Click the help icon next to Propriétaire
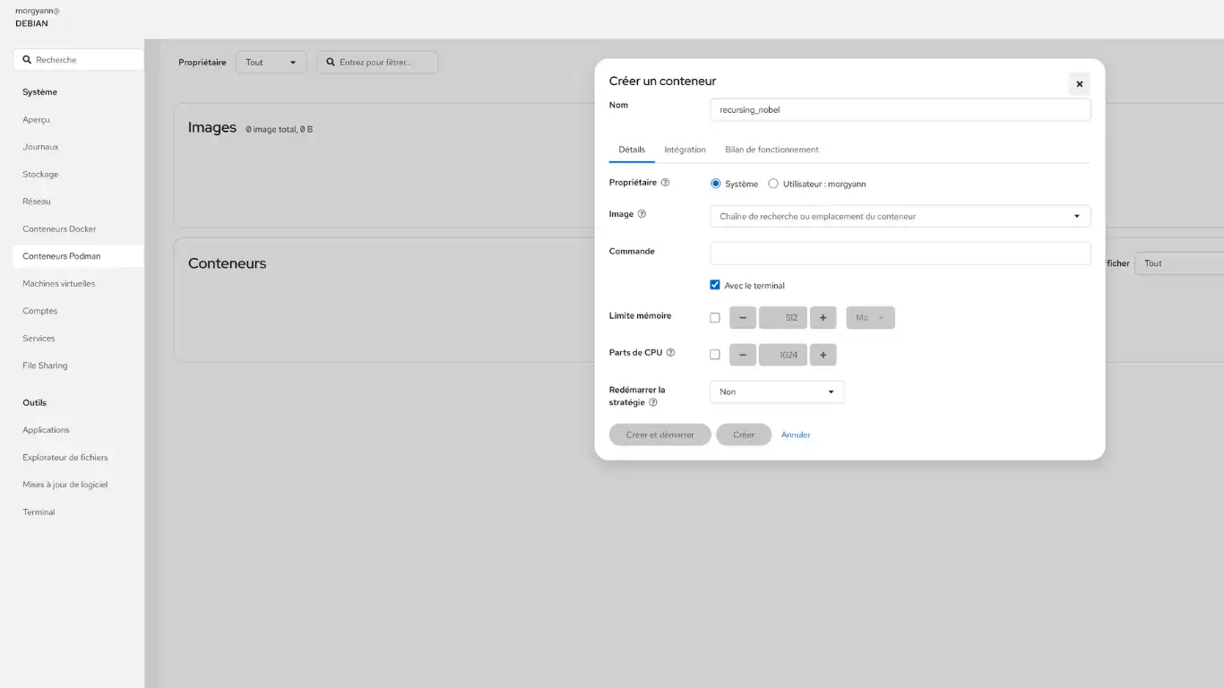Screen dimensions: 1224x688 click(x=665, y=183)
